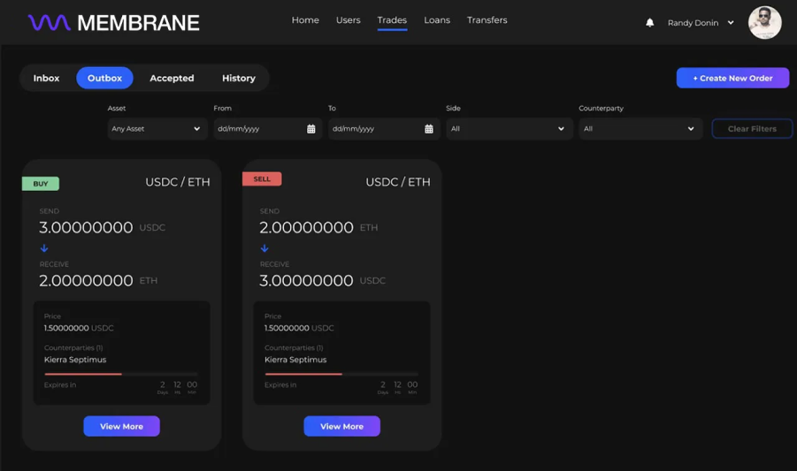Click the Membrane logo icon
This screenshot has width=797, height=471.
pyautogui.click(x=49, y=23)
